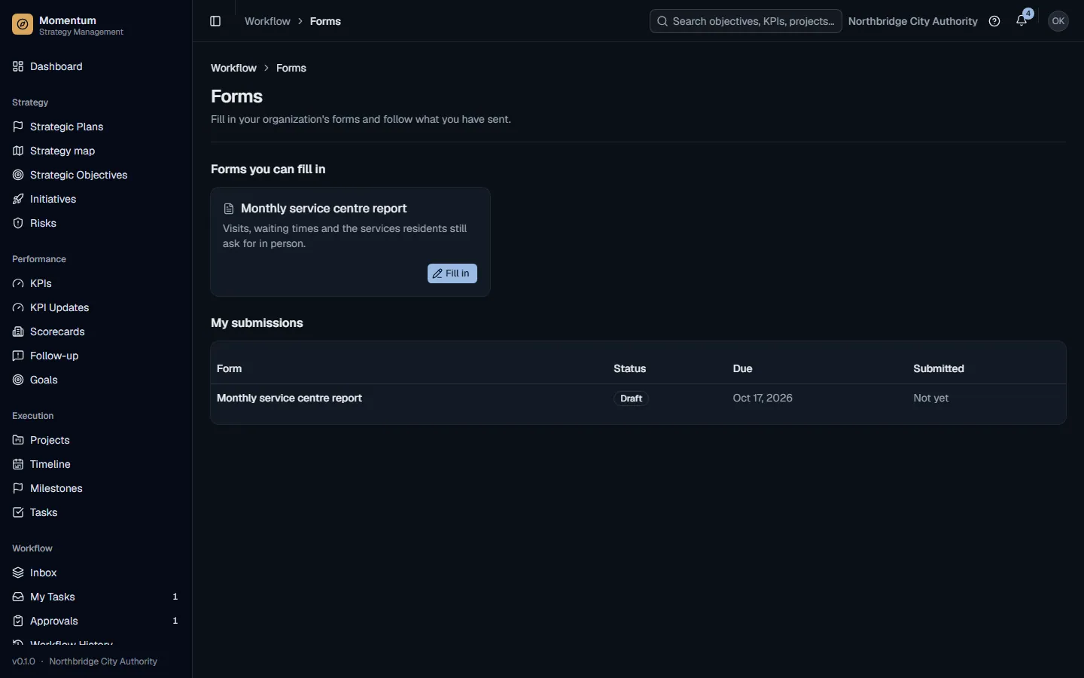Click the Not yet submitted value
Image resolution: width=1084 pixels, height=678 pixels.
coord(931,398)
